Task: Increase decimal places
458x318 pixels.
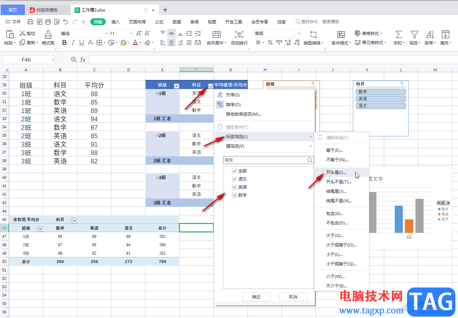Action: [288, 43]
